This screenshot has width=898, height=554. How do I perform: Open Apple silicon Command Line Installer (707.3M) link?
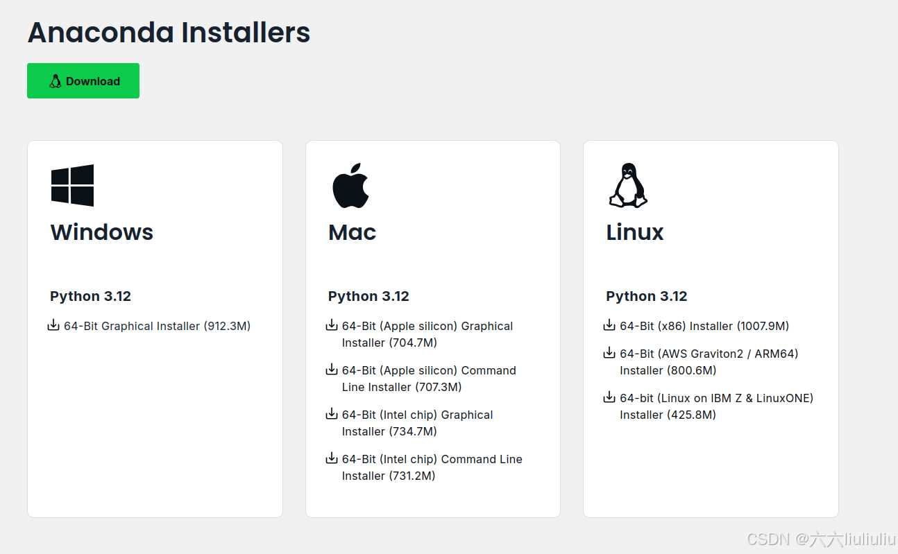tap(428, 370)
